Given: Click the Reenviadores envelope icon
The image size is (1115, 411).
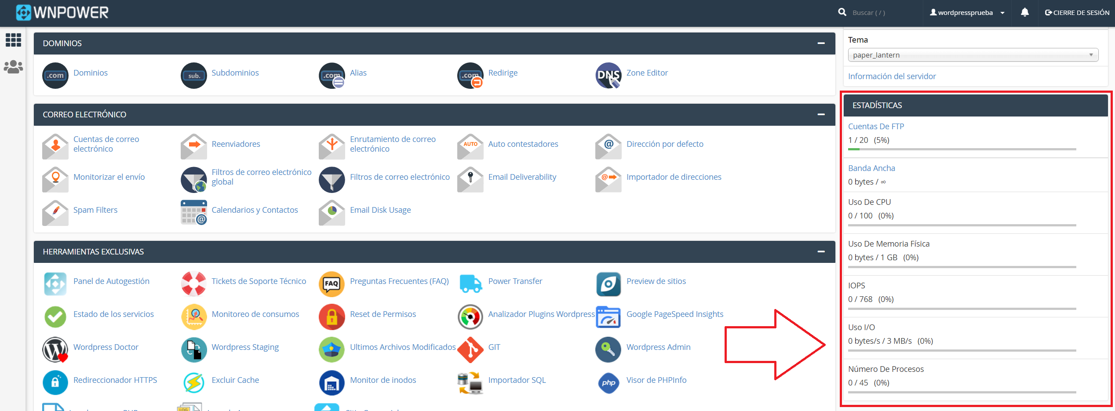Looking at the screenshot, I should click(194, 146).
